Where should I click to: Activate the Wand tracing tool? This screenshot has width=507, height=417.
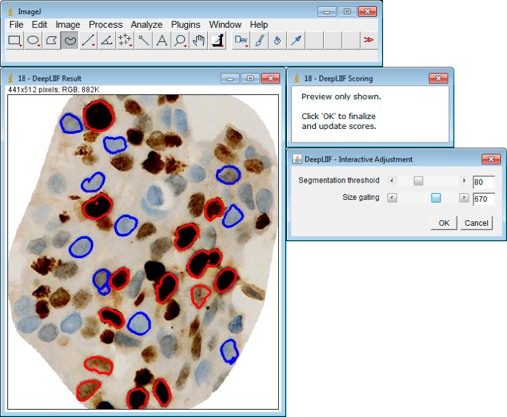click(143, 41)
